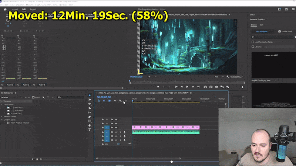Click Mark Out in Program Monitor
Image resolution: width=296 pixels, height=166 pixels.
tap(169, 87)
